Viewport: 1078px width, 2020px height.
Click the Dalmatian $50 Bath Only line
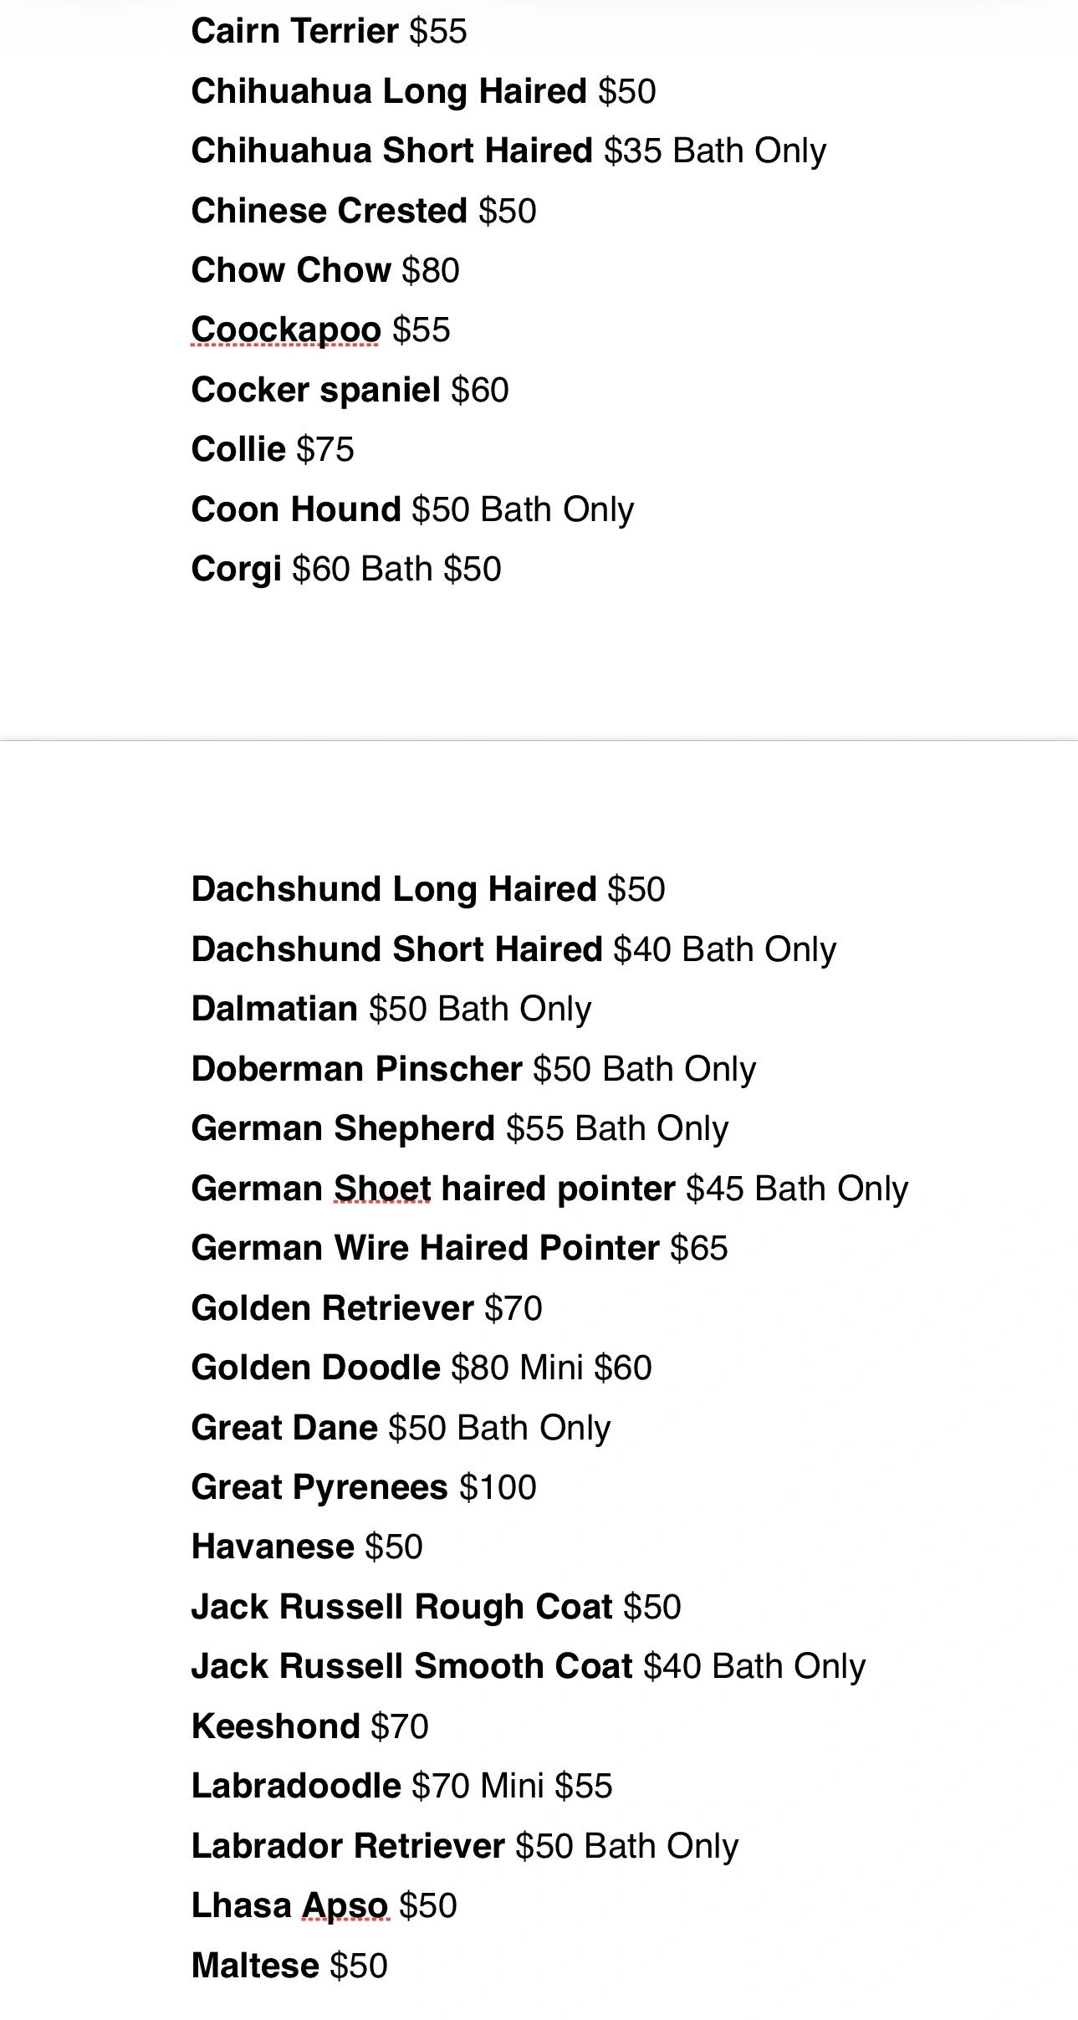[x=391, y=1010]
